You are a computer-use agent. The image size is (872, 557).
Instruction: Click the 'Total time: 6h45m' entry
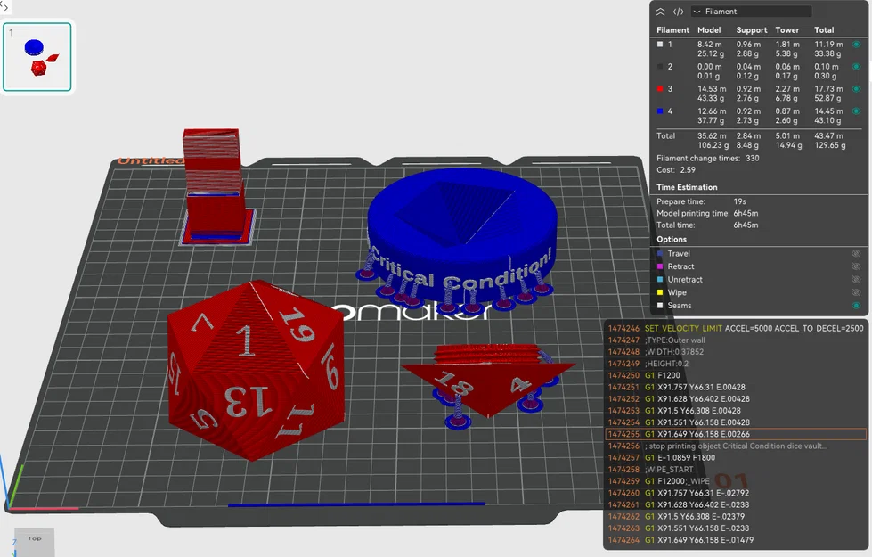click(x=707, y=225)
